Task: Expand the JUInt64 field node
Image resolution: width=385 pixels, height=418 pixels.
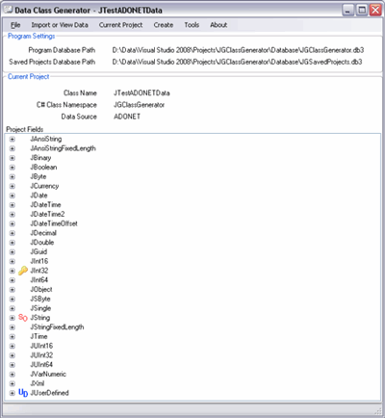Action: pyautogui.click(x=13, y=365)
